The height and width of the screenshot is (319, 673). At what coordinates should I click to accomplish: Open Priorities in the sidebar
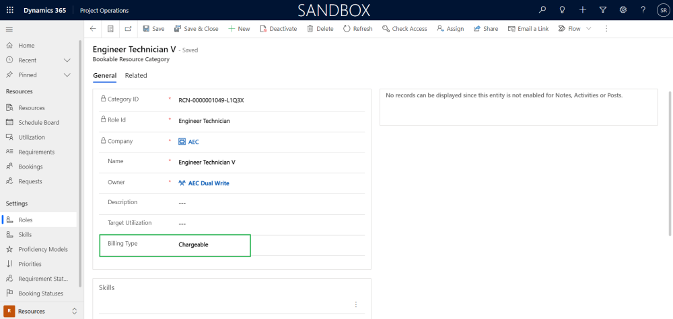pos(30,264)
